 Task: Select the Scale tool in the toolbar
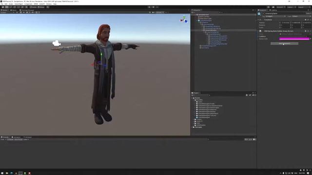(15, 7)
